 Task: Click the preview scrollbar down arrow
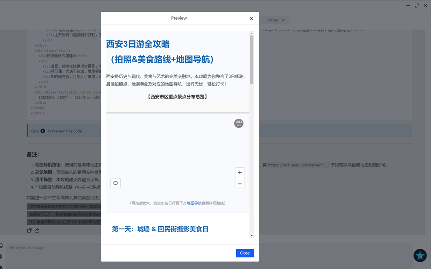coord(251,236)
